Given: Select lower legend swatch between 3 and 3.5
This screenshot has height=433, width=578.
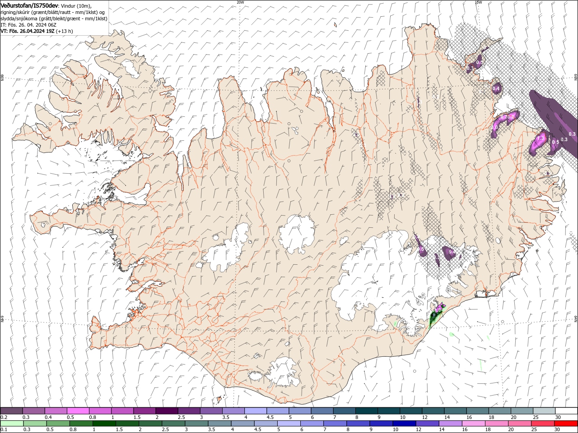Looking at the screenshot, I should (196, 423).
